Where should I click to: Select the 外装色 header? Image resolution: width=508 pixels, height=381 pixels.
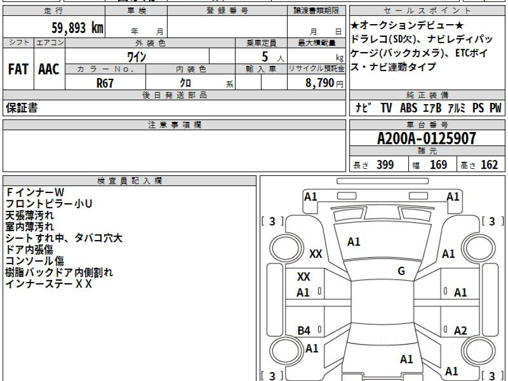point(150,43)
